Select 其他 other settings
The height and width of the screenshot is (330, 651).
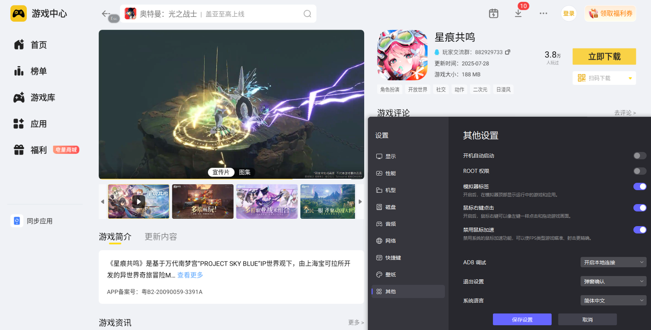[x=408, y=291]
